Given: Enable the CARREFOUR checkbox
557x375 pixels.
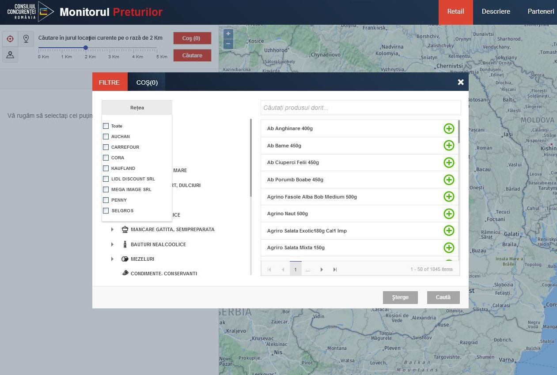Looking at the screenshot, I should (x=106, y=147).
